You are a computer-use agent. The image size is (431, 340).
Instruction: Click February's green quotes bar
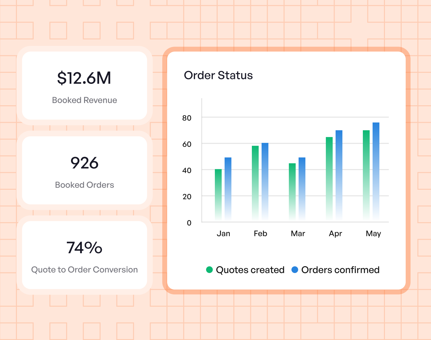tap(255, 183)
